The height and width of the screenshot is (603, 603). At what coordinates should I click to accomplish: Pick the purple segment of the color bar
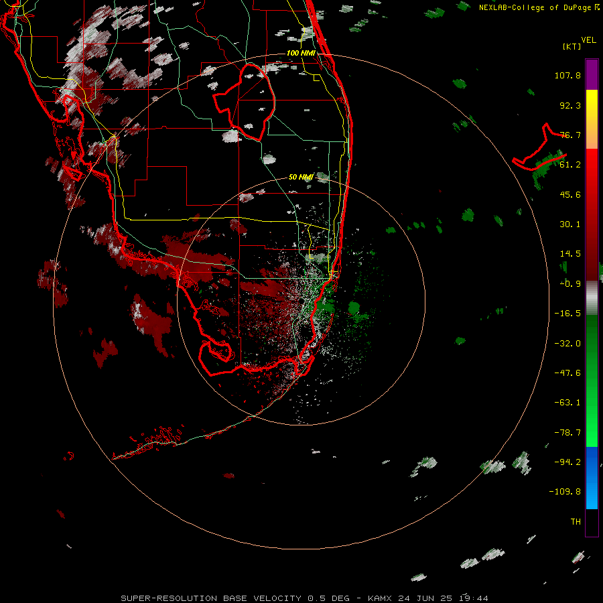tap(592, 74)
